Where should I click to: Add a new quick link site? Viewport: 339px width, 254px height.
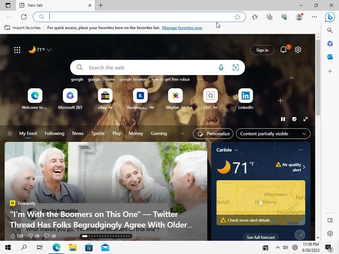click(x=280, y=101)
